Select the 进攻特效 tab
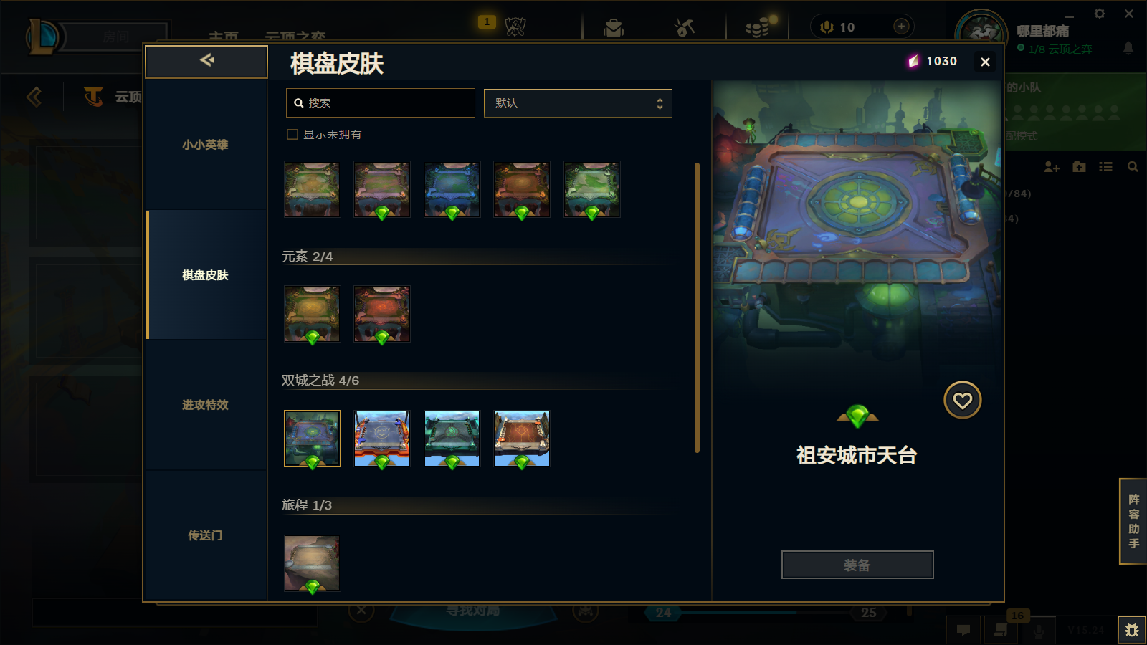 pyautogui.click(x=206, y=405)
